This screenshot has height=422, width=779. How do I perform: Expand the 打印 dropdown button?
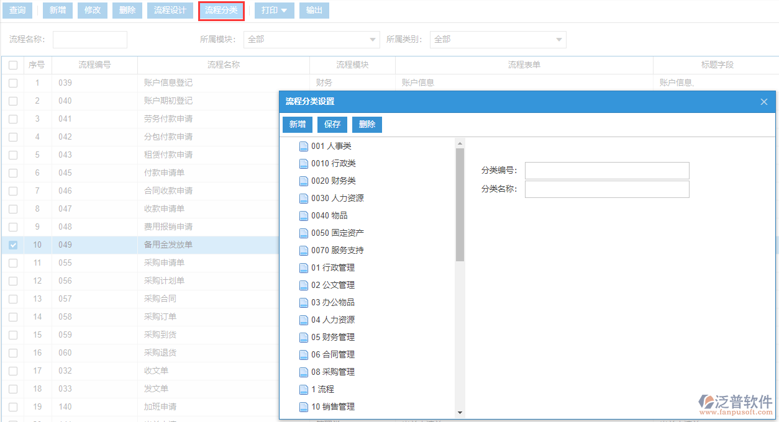click(275, 11)
